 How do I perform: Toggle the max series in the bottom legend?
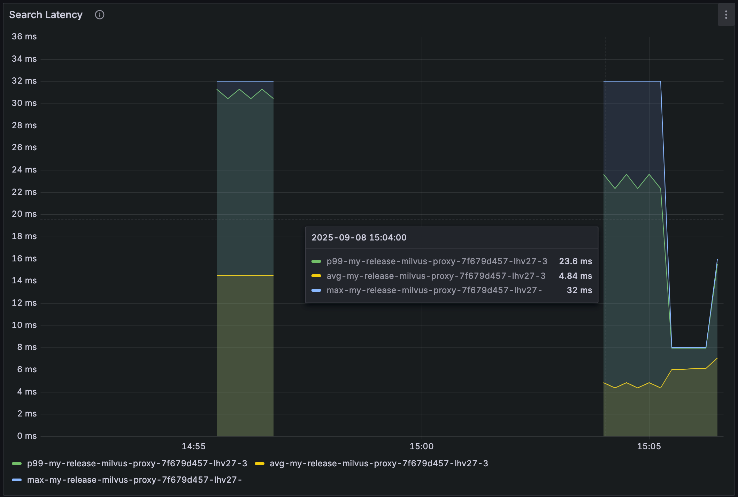134,480
